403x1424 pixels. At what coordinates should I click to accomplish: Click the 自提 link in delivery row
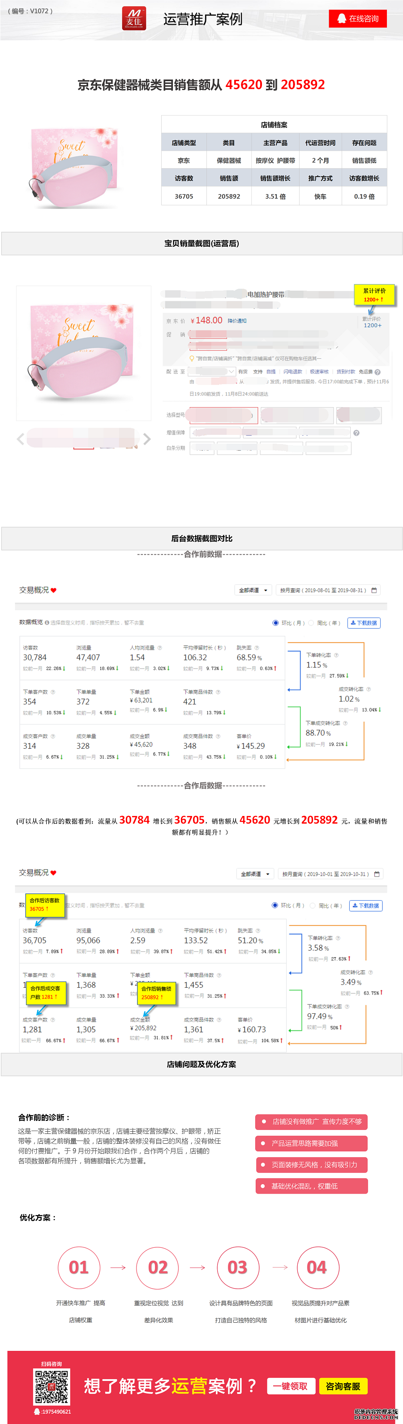click(271, 372)
